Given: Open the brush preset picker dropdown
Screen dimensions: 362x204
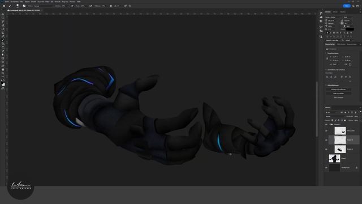Looking at the screenshot, I should pyautogui.click(x=18, y=6).
